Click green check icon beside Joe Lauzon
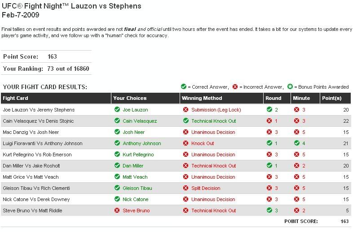Image resolution: width=353 pixels, height=232 pixels. 117,110
